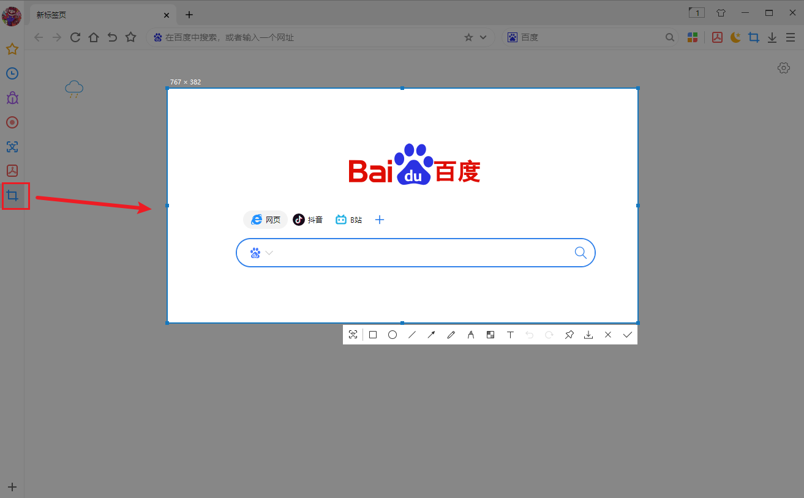Open the page settings gear
804x498 pixels.
tap(784, 68)
